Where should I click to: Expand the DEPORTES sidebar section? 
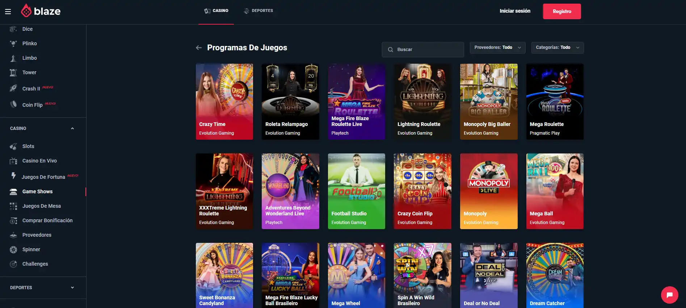(x=72, y=288)
